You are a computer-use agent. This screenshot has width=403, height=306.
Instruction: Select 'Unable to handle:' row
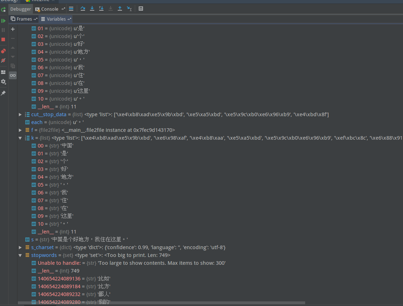128,263
